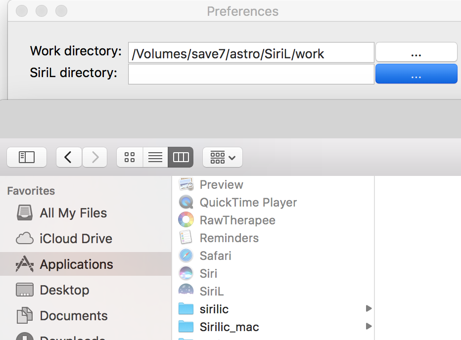Viewport: 461px width, 340px height.
Task: Click the SiriL directory text field
Action: click(x=251, y=74)
